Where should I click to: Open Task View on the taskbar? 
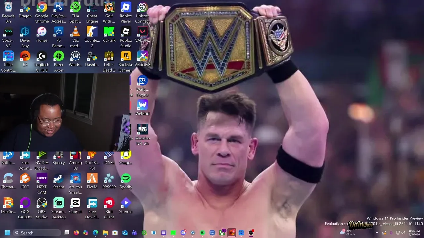tap(67, 233)
